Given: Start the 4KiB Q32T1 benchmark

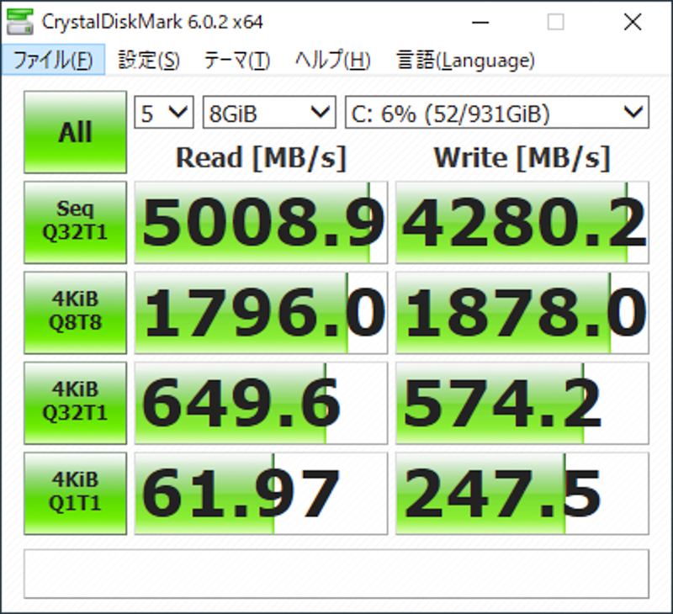Looking at the screenshot, I should [x=74, y=403].
